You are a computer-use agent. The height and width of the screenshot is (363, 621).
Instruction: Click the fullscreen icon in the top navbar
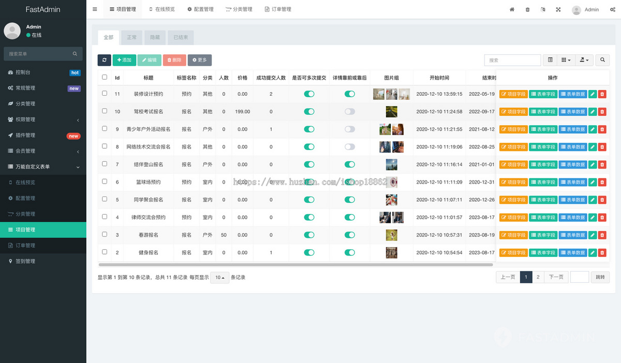[x=558, y=9]
